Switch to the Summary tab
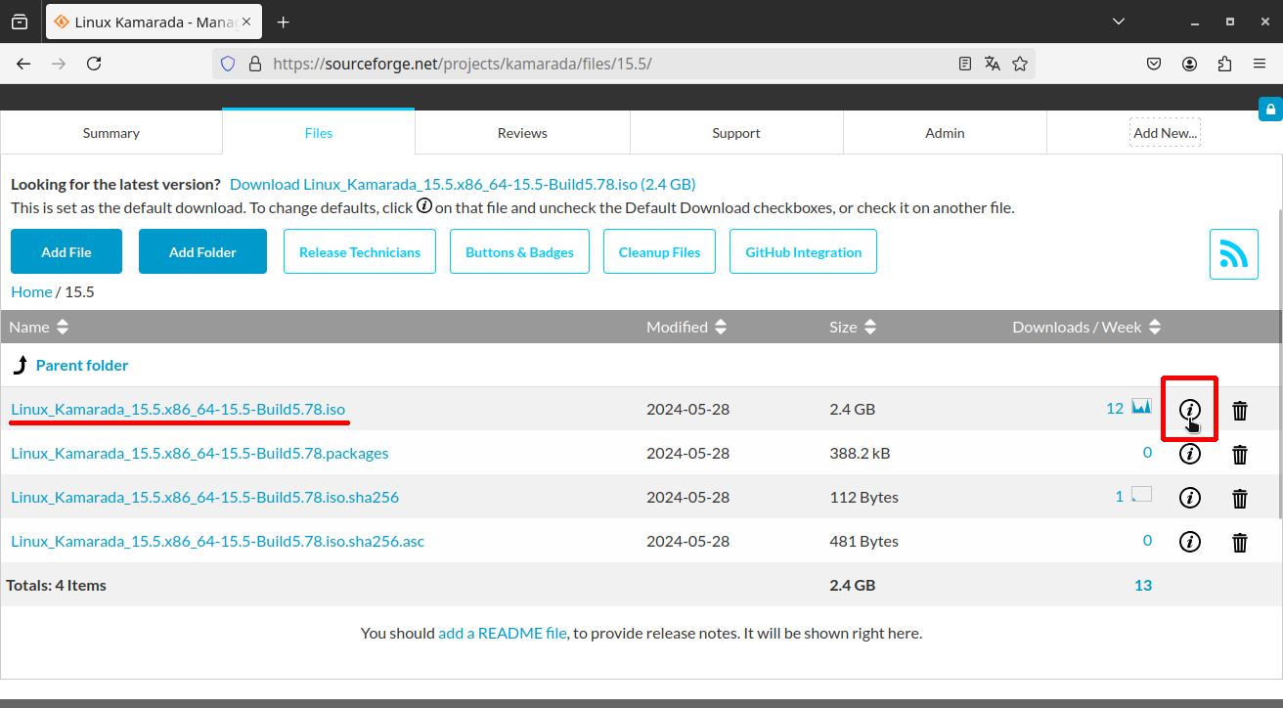 [111, 133]
